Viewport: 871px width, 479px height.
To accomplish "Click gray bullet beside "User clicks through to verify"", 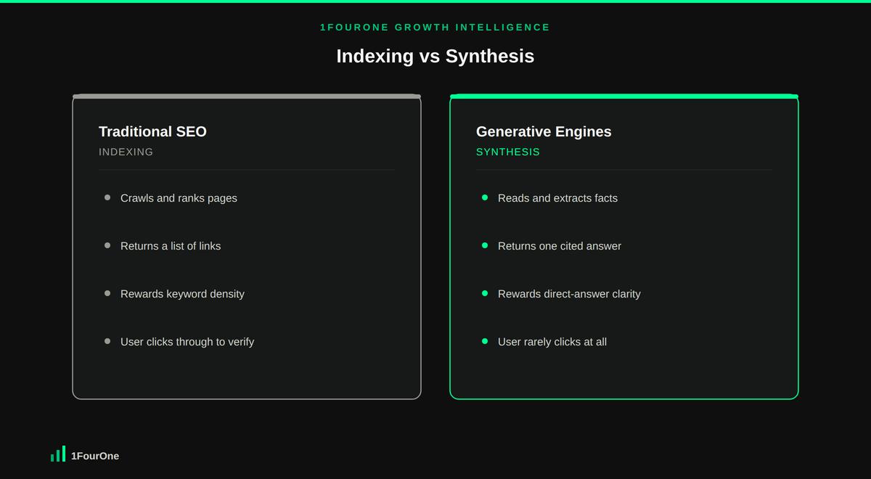I will 107,341.
